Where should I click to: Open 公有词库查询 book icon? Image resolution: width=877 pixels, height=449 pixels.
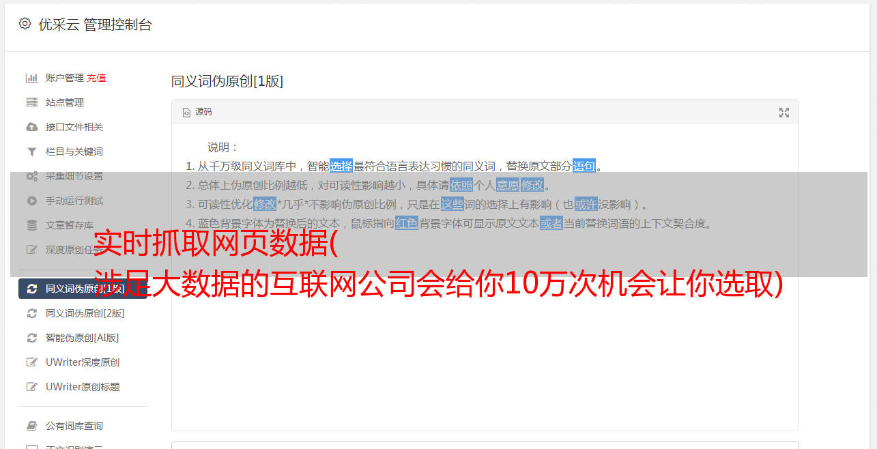31,426
